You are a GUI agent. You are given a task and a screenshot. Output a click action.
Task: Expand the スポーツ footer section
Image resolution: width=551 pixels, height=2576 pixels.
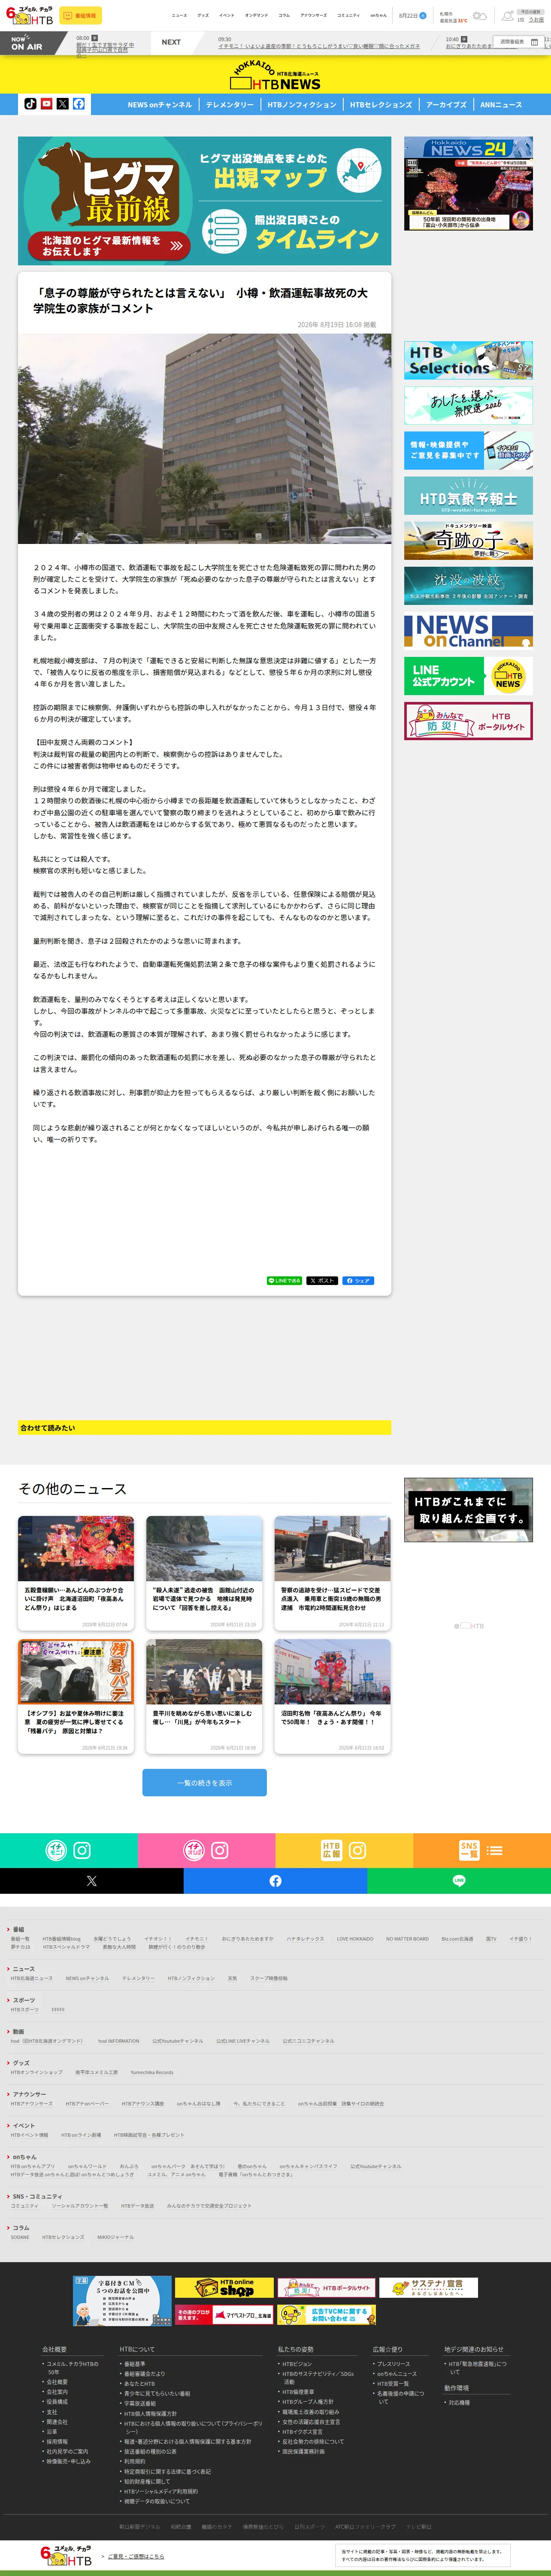(x=21, y=2000)
